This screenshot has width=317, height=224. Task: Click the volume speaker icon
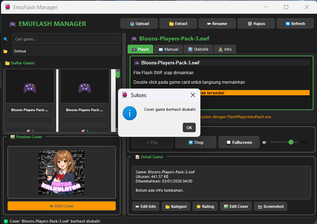pyautogui.click(x=264, y=142)
